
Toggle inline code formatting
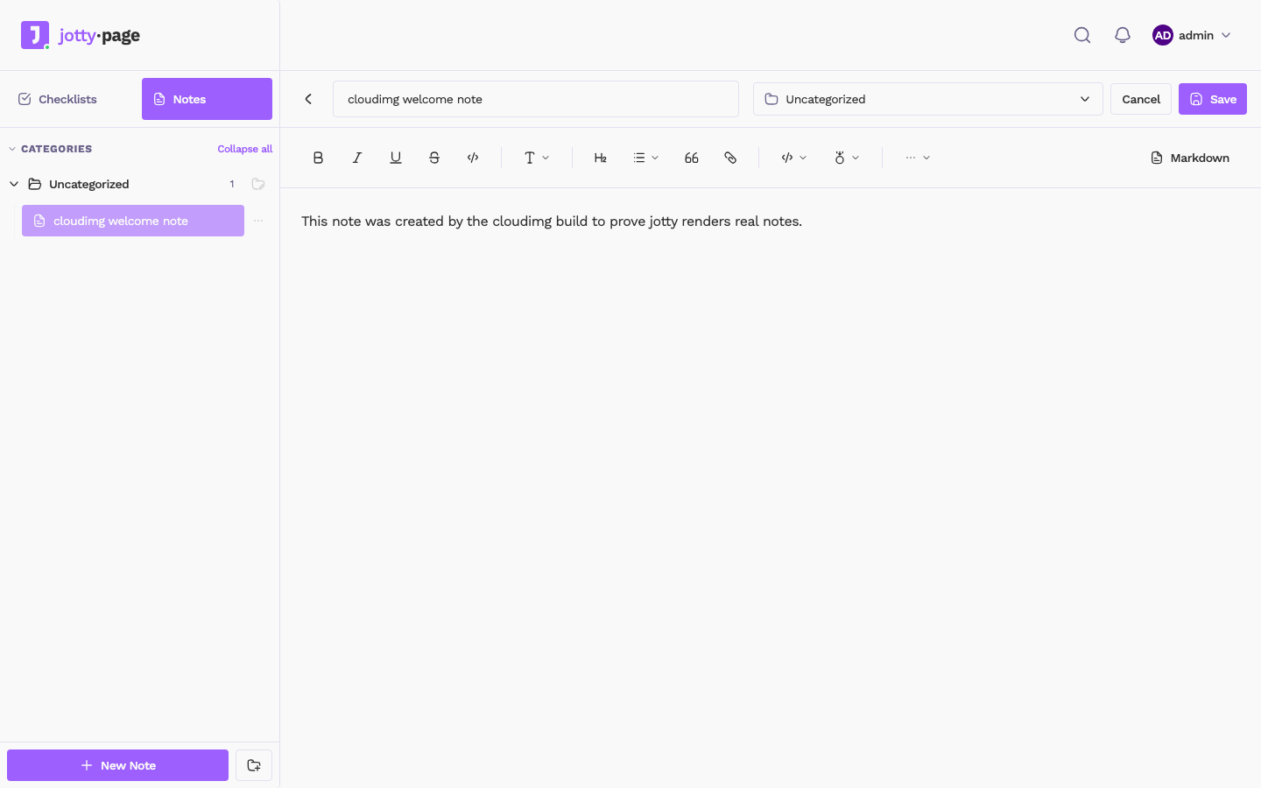point(473,158)
